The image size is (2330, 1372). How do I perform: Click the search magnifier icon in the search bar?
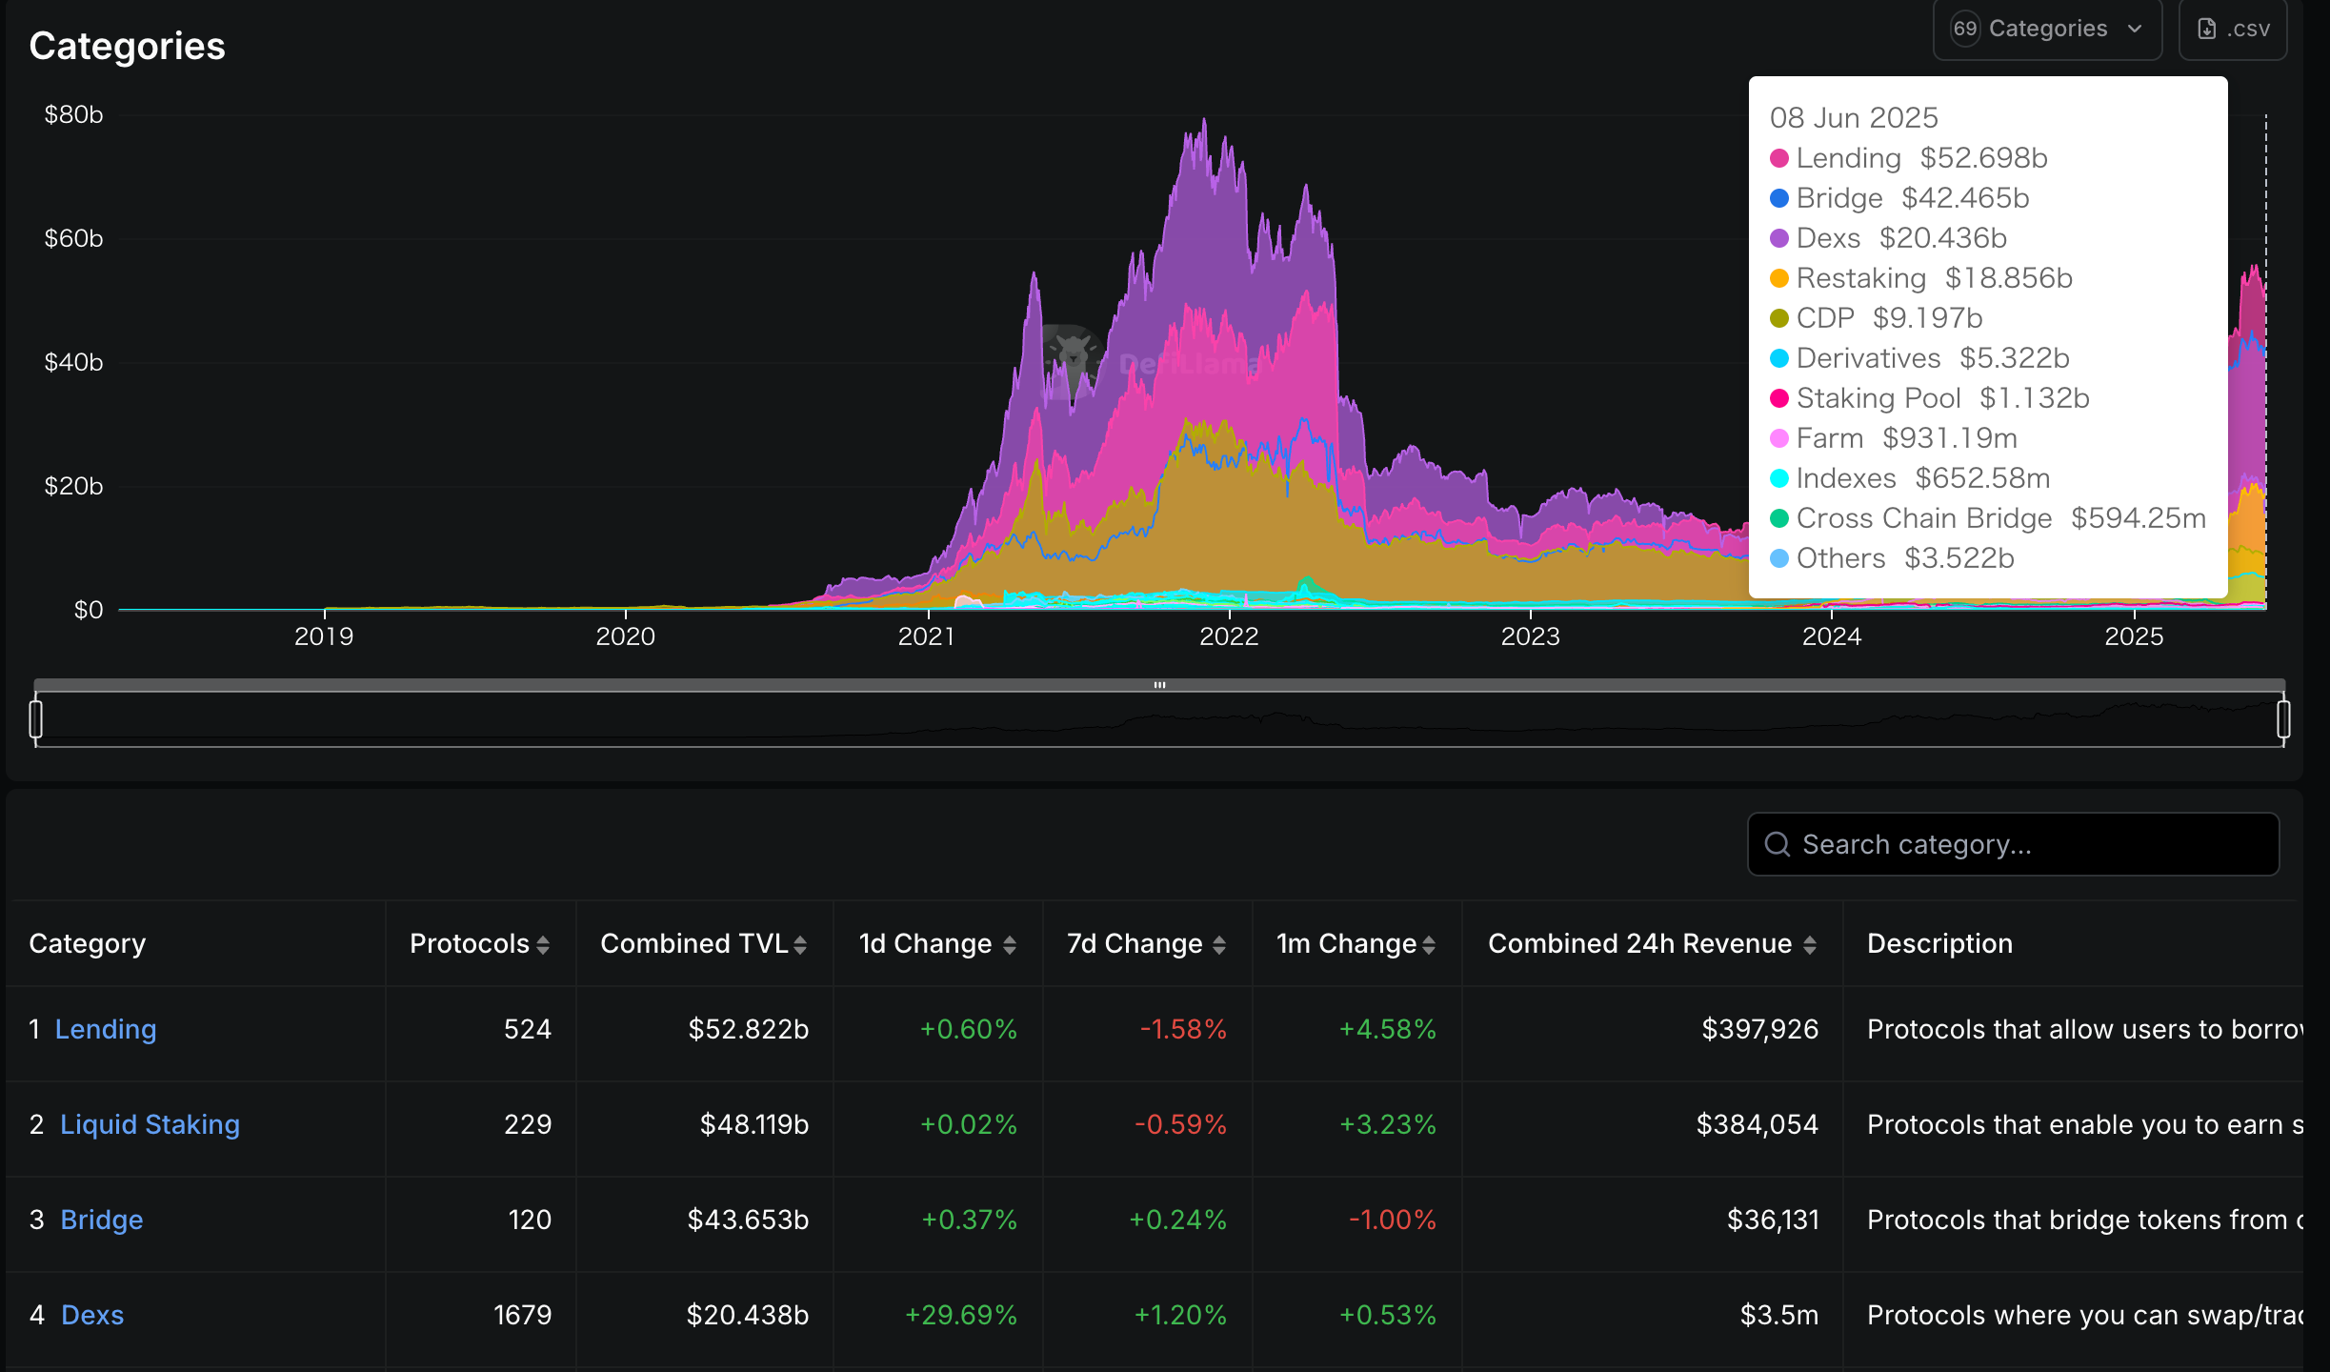pos(1779,844)
